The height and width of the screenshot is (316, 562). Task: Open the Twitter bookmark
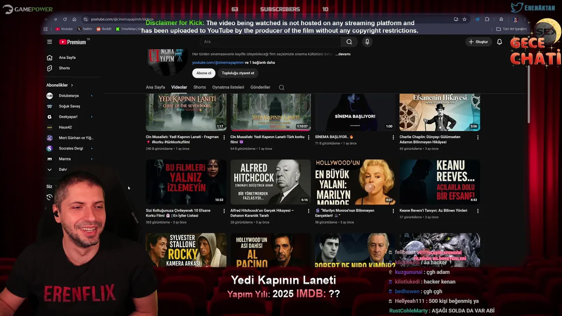point(85,29)
